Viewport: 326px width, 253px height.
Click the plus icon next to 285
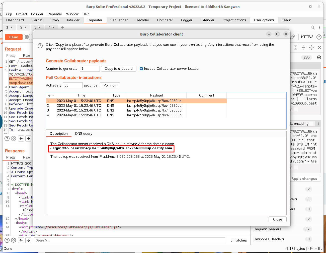pyautogui.click(x=319, y=57)
